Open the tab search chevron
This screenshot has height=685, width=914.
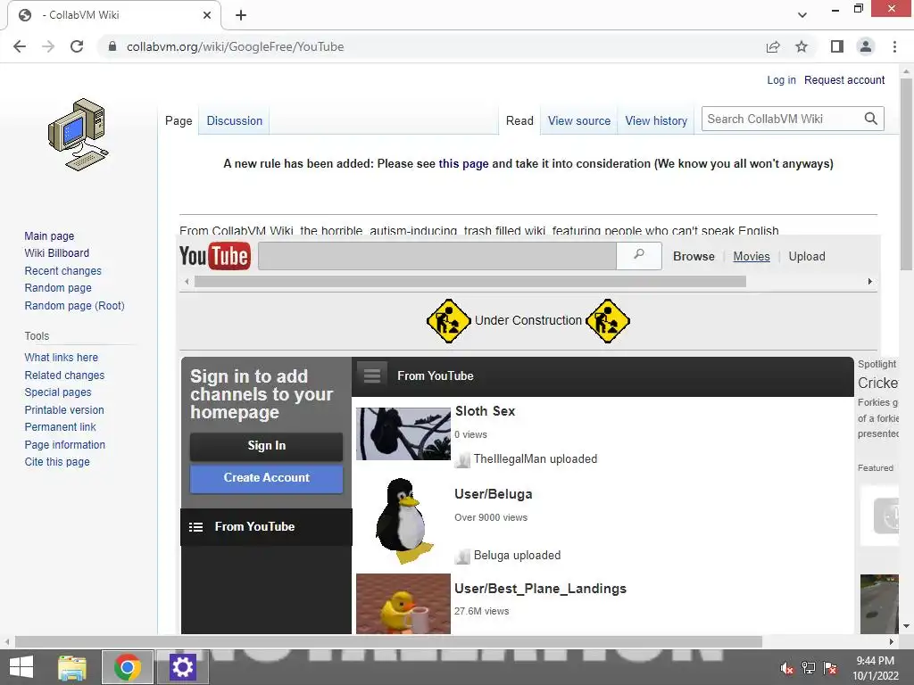(802, 15)
